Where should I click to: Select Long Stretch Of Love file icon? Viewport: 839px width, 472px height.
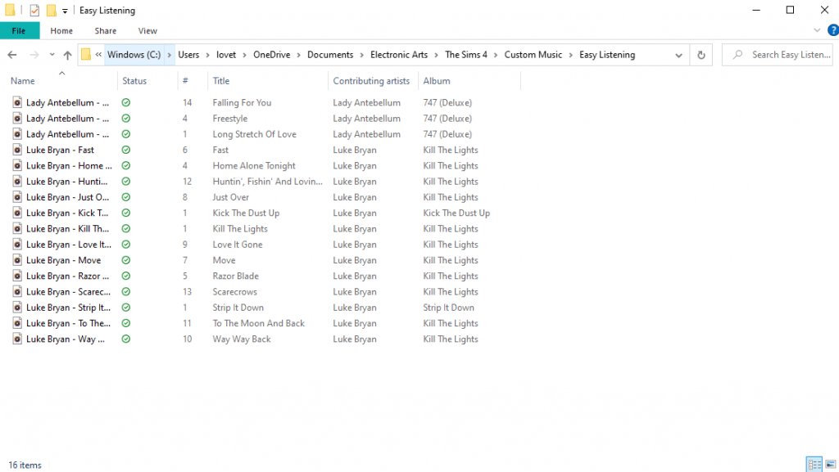[x=17, y=134]
